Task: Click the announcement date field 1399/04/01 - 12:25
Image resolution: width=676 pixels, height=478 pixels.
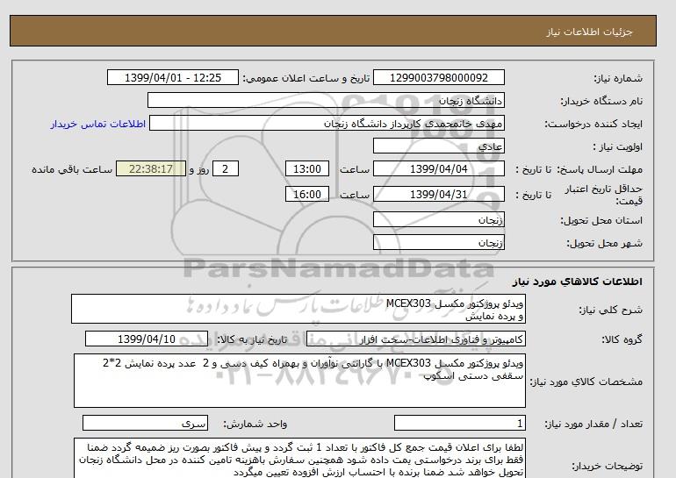Action: (x=172, y=77)
